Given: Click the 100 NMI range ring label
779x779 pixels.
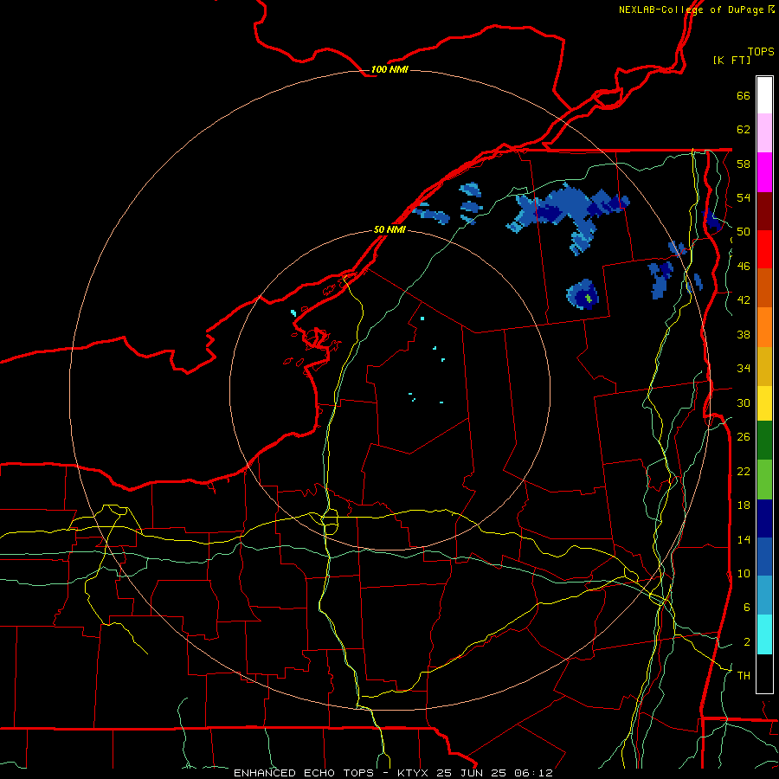Looking at the screenshot, I should (389, 69).
